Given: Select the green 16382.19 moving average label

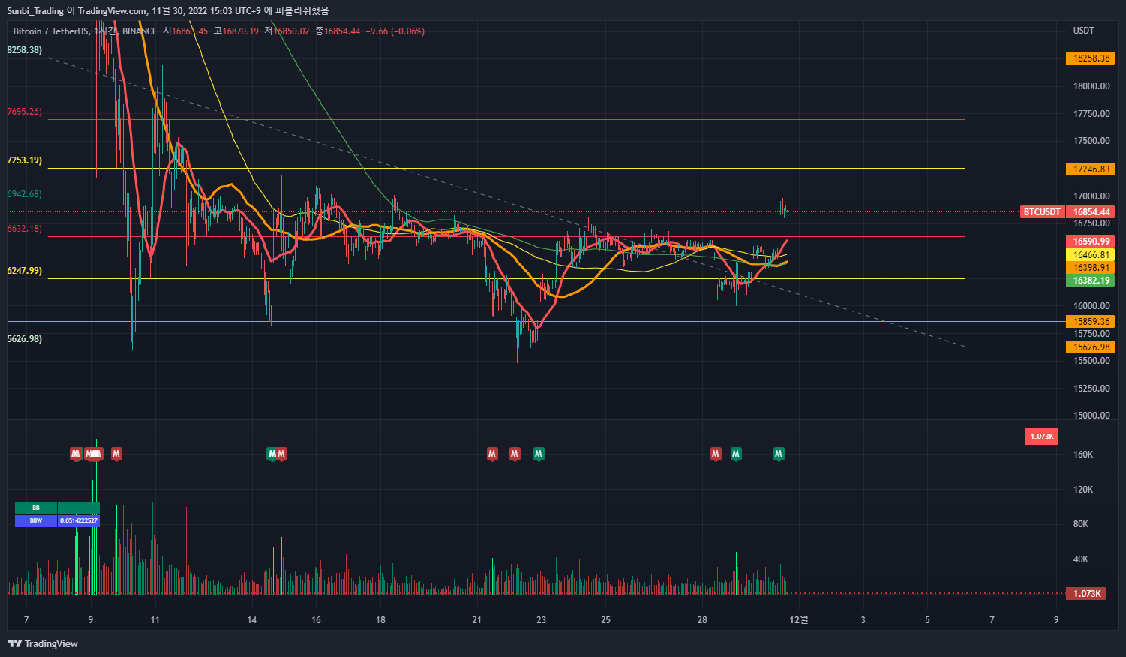Looking at the screenshot, I should 1091,280.
